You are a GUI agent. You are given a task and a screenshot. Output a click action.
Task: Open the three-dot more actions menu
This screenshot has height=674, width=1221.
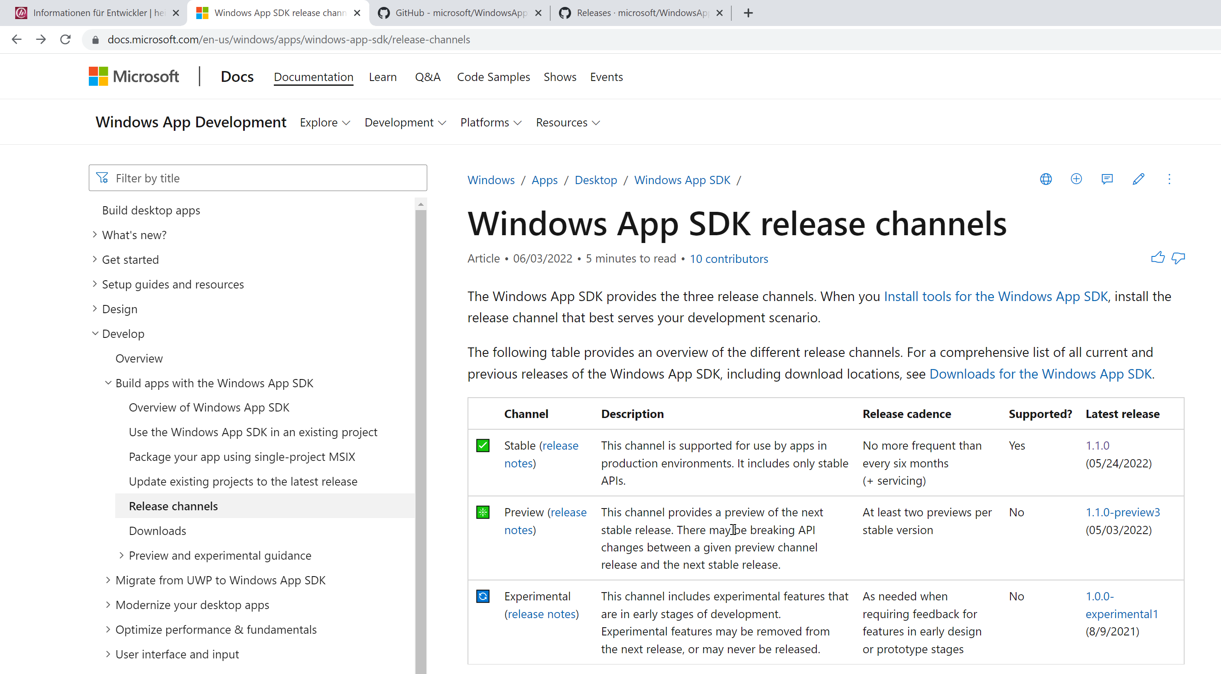click(1169, 179)
